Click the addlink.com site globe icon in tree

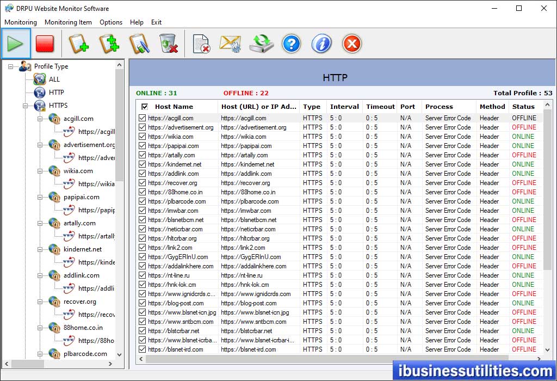tap(54, 275)
